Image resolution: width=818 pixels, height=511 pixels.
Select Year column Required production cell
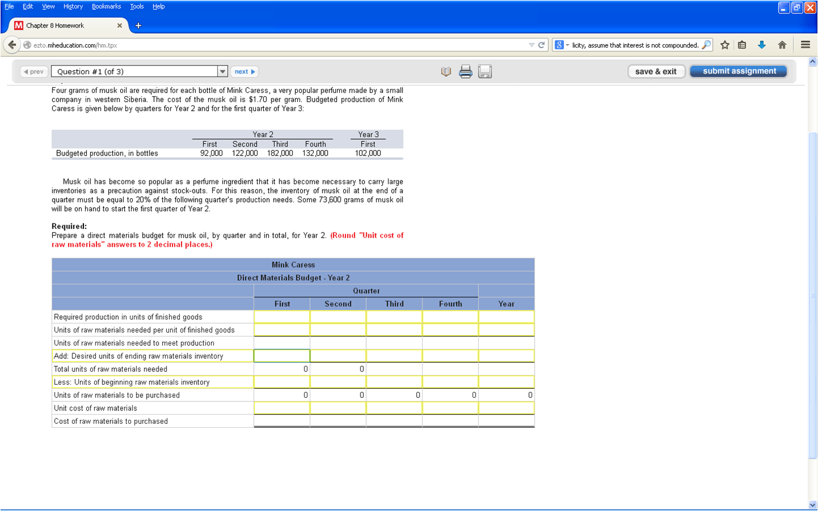pyautogui.click(x=506, y=317)
